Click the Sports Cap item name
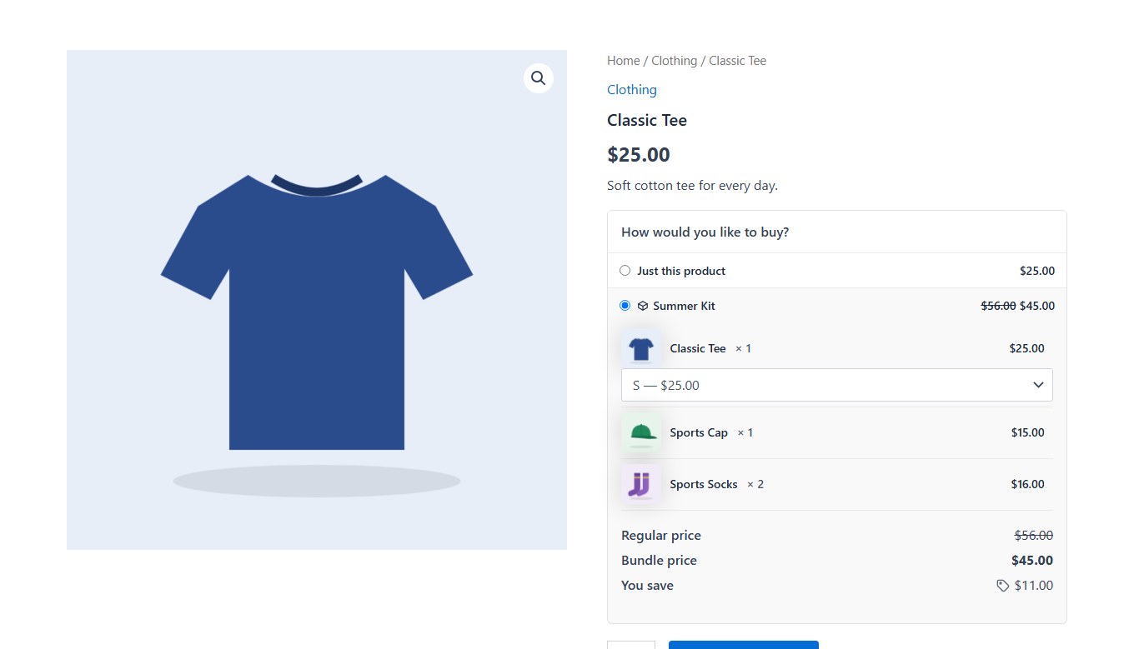 (699, 432)
